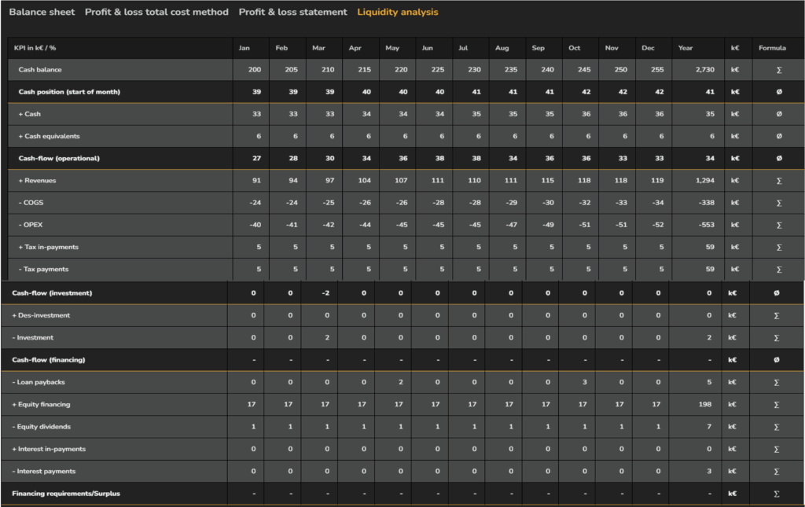Click the sum formula icon for Equity financing
Viewport: 805px width, 507px height.
[x=777, y=405]
